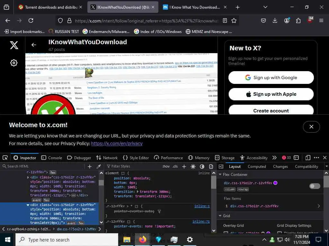Switch to the Changes sidebar tab
329x246 pixels.
coord(280,167)
